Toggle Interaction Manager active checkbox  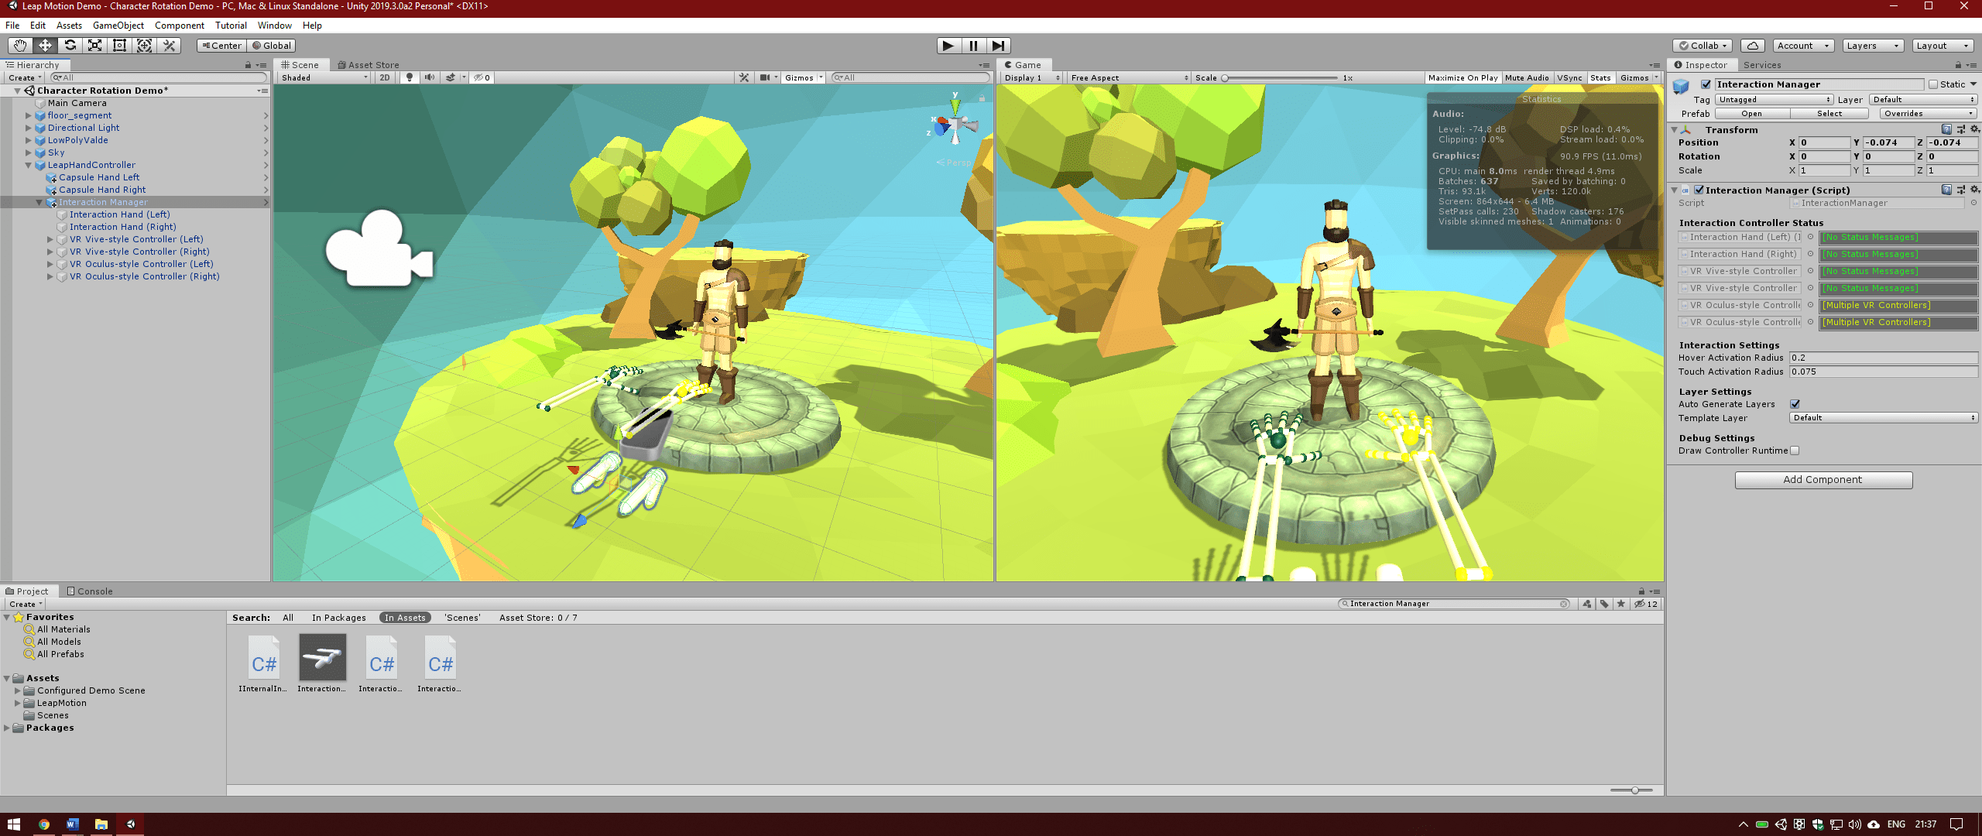(x=1706, y=84)
